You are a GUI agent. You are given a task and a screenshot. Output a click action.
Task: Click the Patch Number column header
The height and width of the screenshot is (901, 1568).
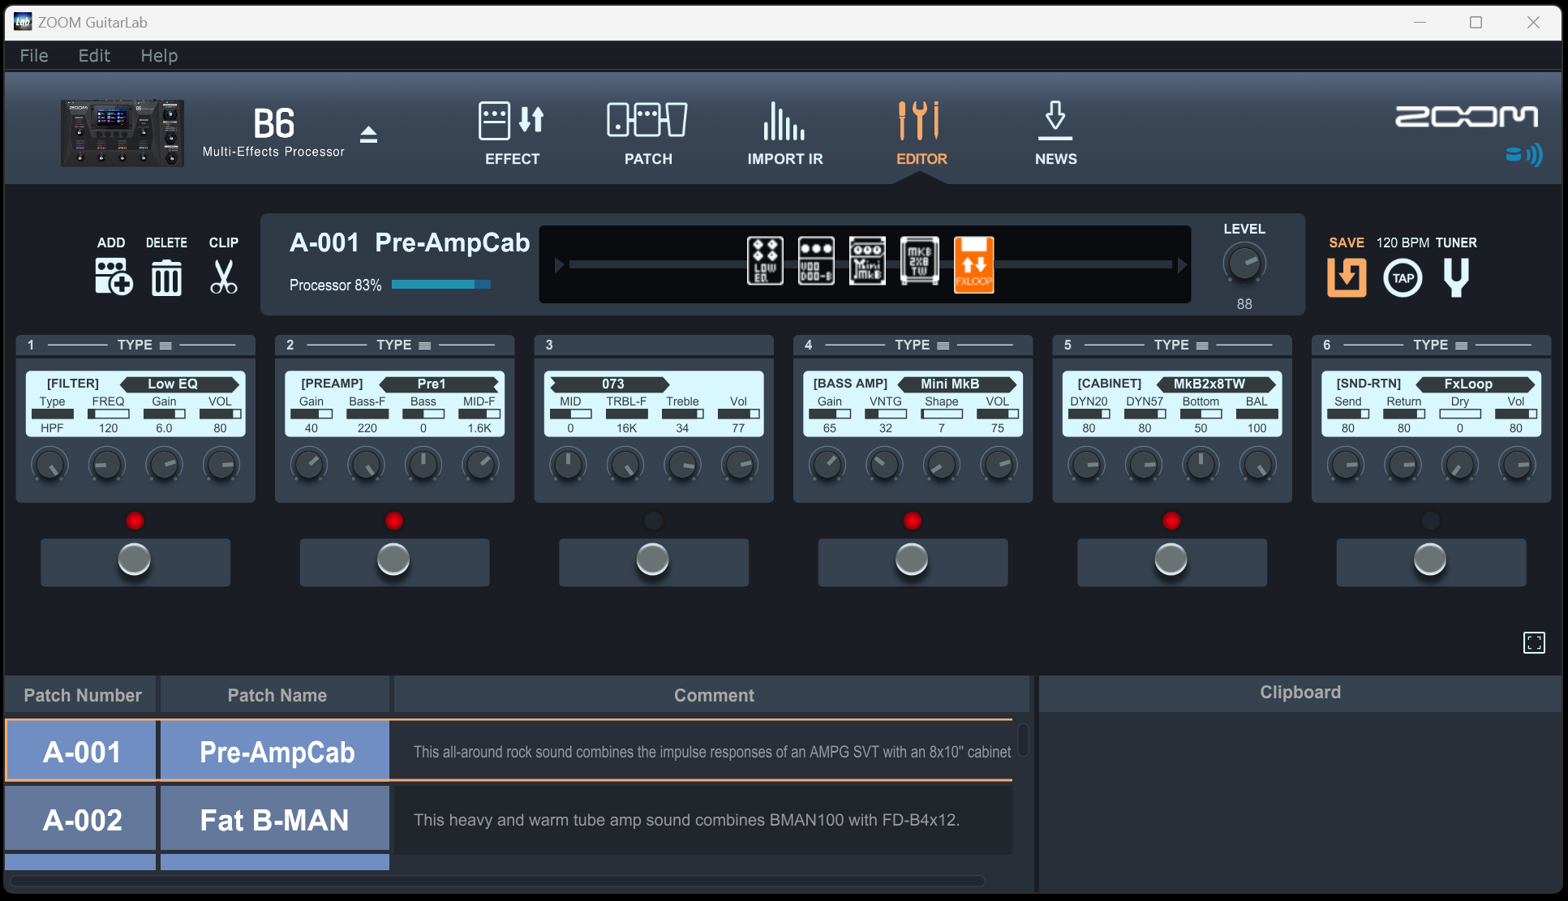(x=81, y=695)
